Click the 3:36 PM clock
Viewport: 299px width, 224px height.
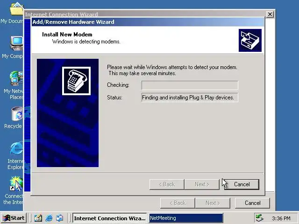(281, 218)
